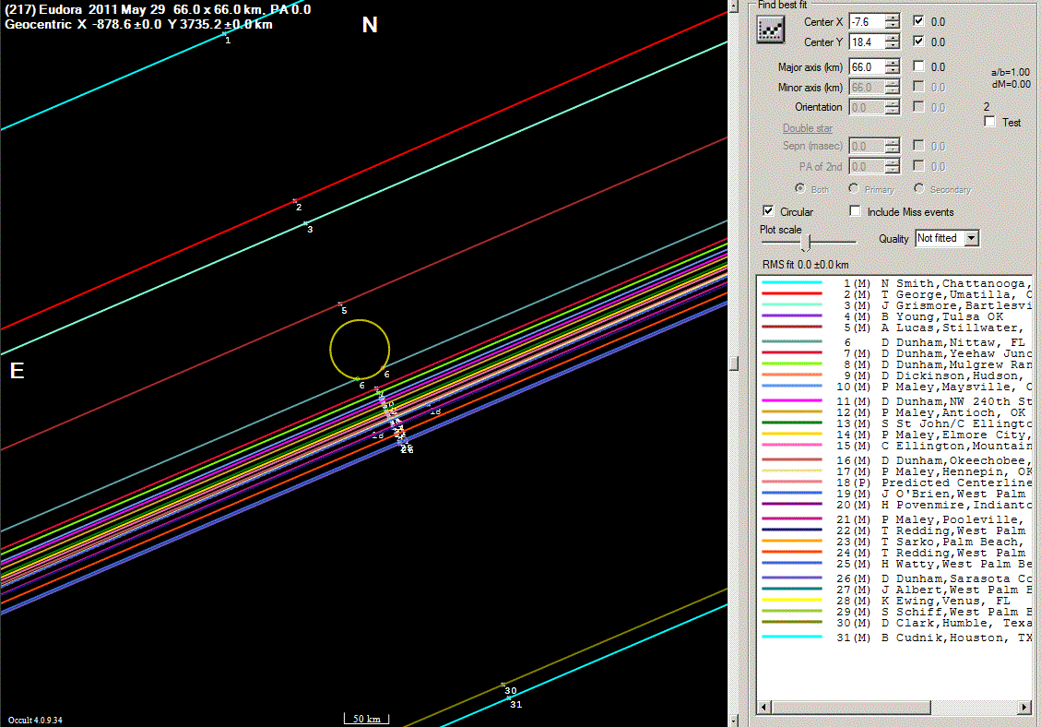The height and width of the screenshot is (727, 1041).
Task: Click the Find best fit plot icon button
Action: [x=770, y=30]
